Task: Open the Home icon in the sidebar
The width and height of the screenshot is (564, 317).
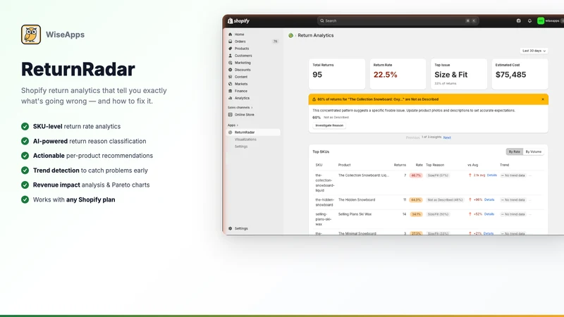Action: pyautogui.click(x=231, y=35)
